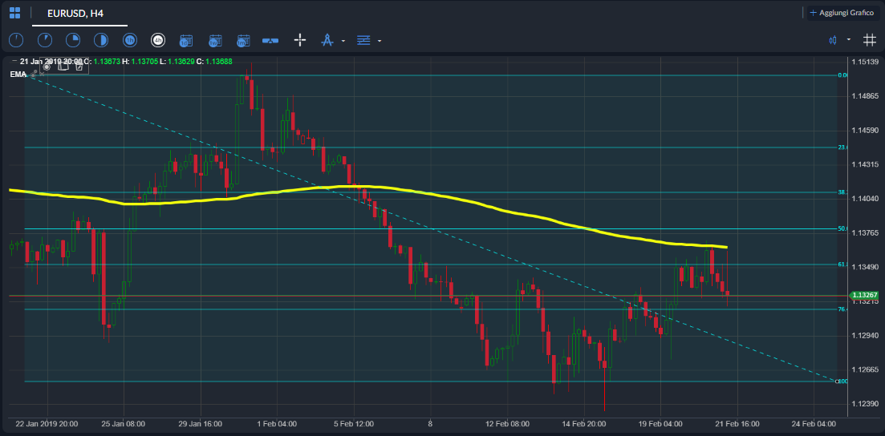
Task: Click the 19 Feb 04:00 date label
Action: [x=661, y=424]
